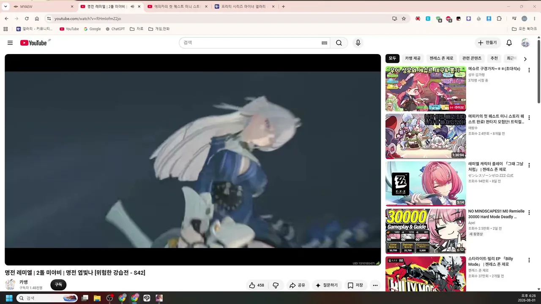Open options for the 에피카의 첫 퀘스트 video
541x304 pixels.
tap(529, 118)
